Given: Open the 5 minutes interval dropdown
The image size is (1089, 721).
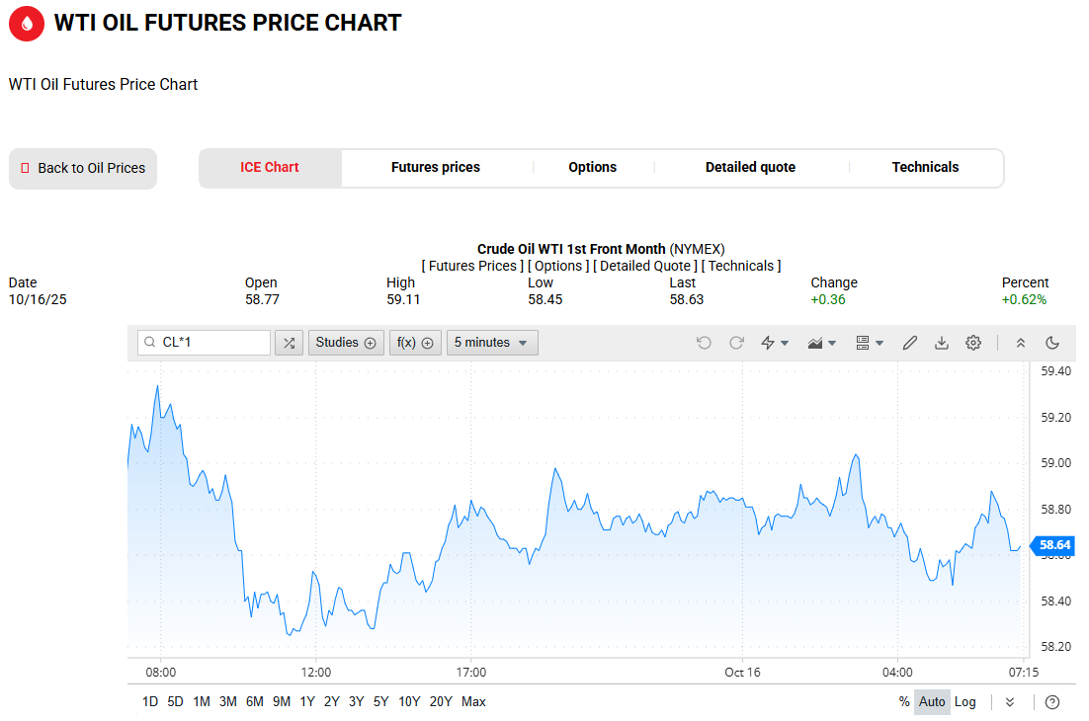Looking at the screenshot, I should coord(491,343).
